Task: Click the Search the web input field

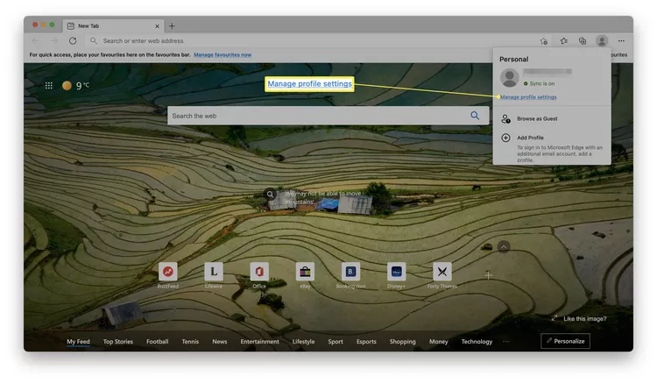Action: [x=315, y=116]
